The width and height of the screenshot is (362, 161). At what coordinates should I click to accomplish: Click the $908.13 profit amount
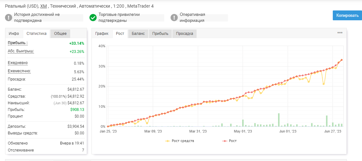point(77,110)
